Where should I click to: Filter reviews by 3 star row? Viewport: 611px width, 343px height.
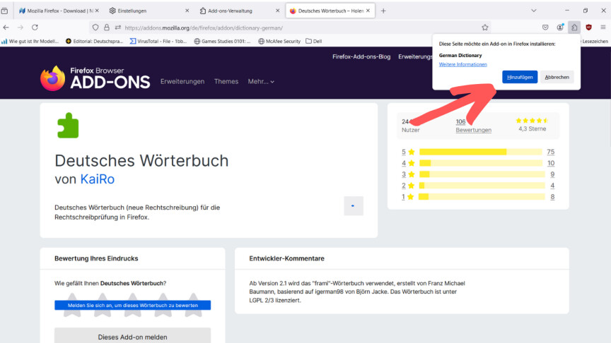pos(478,174)
